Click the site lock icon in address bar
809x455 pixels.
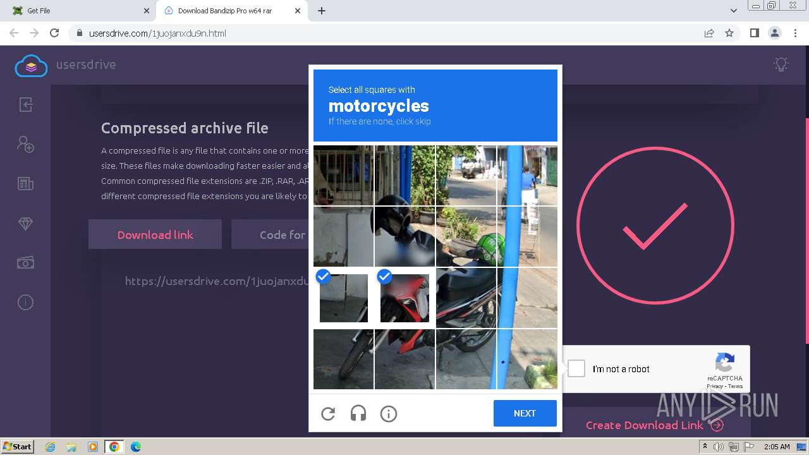pyautogui.click(x=79, y=33)
